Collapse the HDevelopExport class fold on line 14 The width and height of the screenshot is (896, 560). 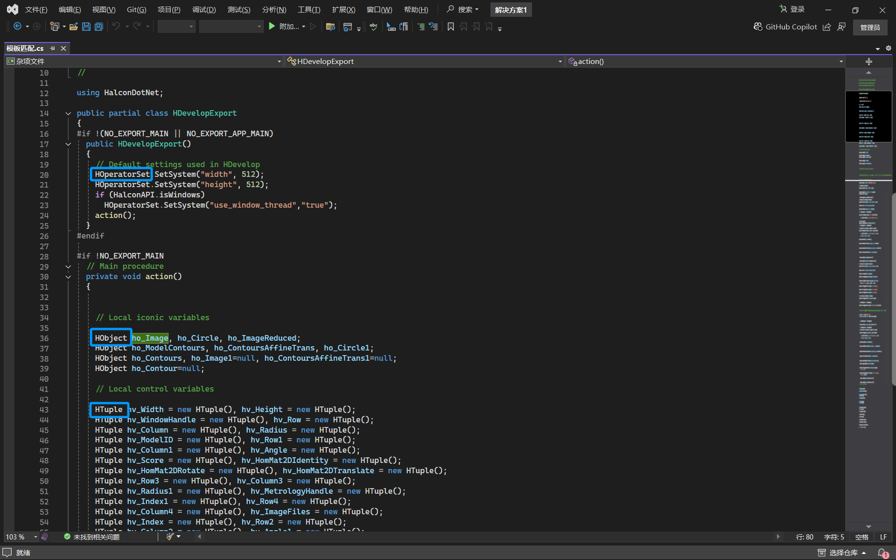click(x=68, y=113)
